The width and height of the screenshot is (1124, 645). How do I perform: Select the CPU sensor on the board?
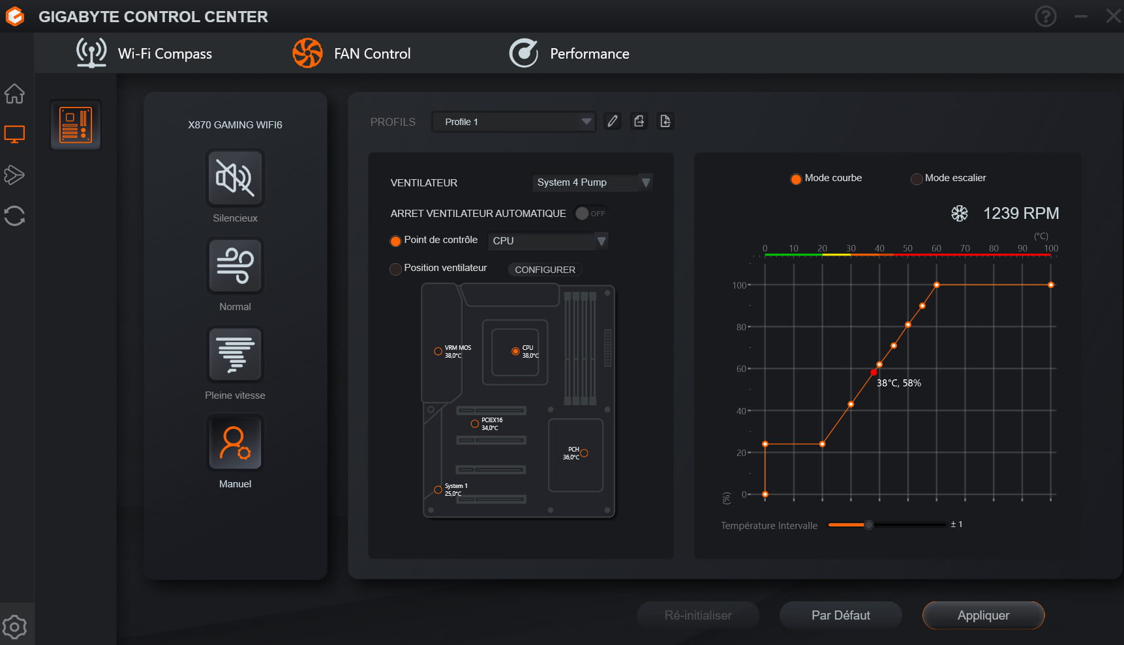pos(515,351)
